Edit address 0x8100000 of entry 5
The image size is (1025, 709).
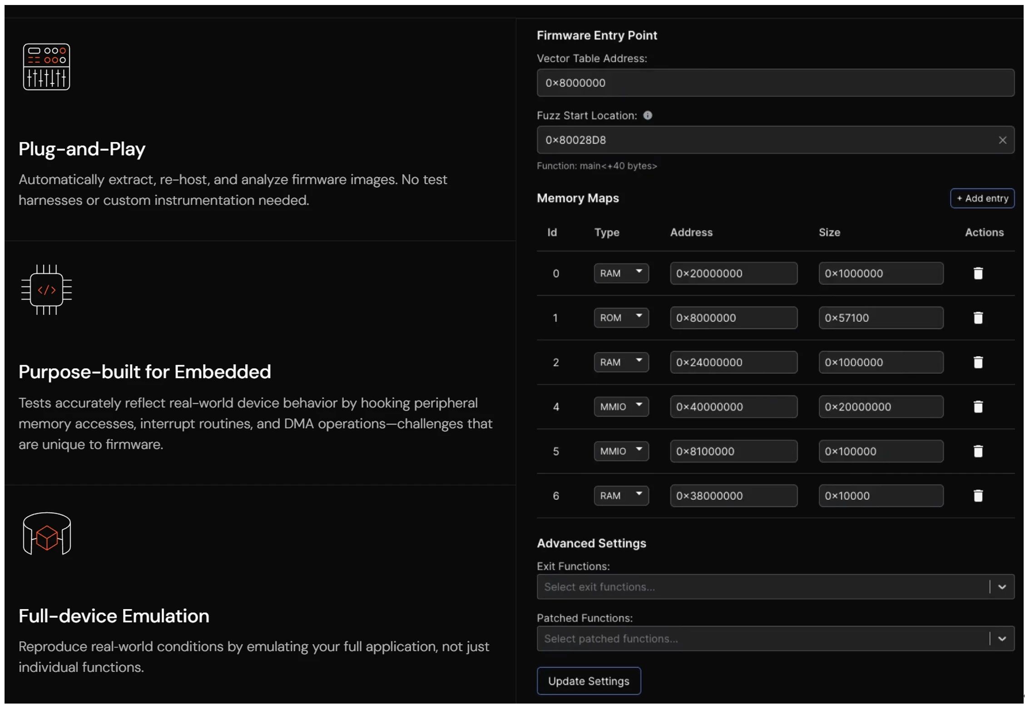733,451
